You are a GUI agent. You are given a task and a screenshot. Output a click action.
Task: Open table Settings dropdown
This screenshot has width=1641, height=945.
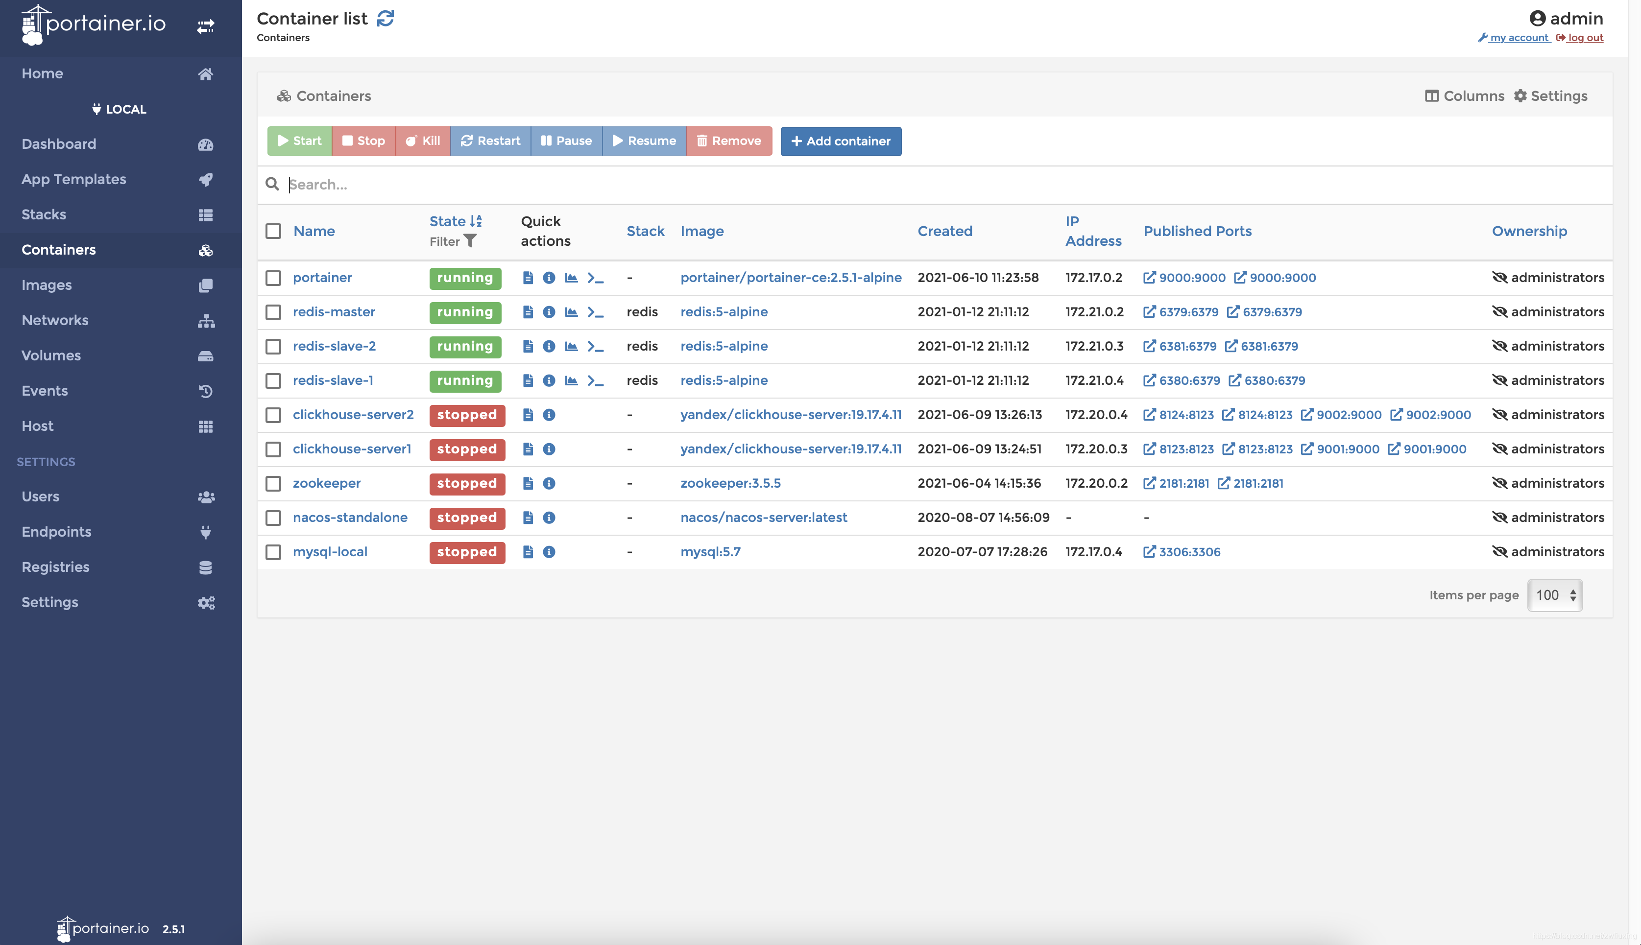point(1550,96)
